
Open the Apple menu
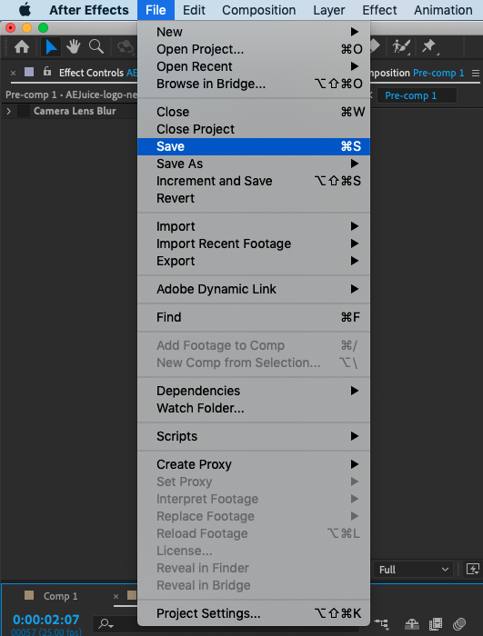[25, 10]
